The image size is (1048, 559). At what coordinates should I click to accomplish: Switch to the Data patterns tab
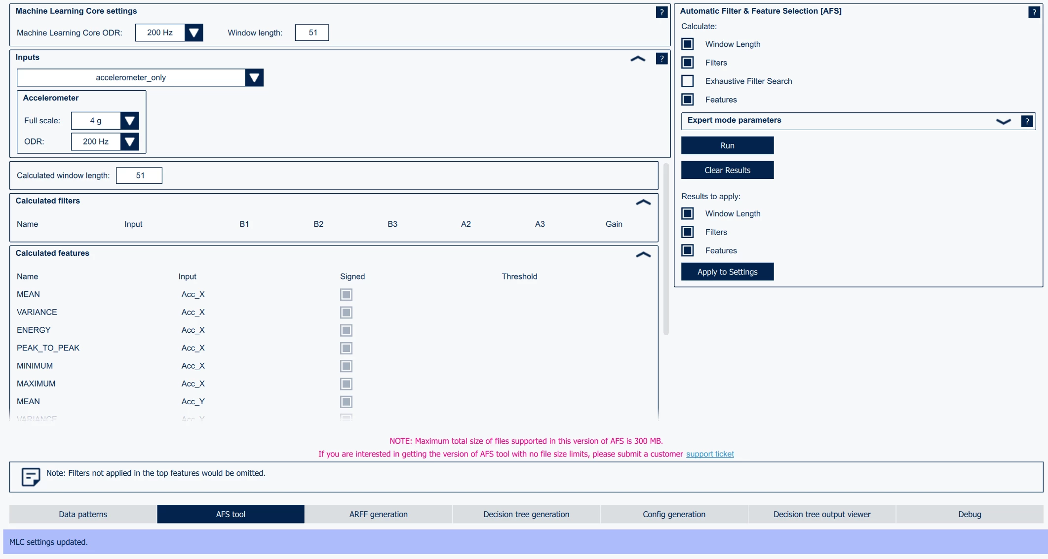(83, 514)
